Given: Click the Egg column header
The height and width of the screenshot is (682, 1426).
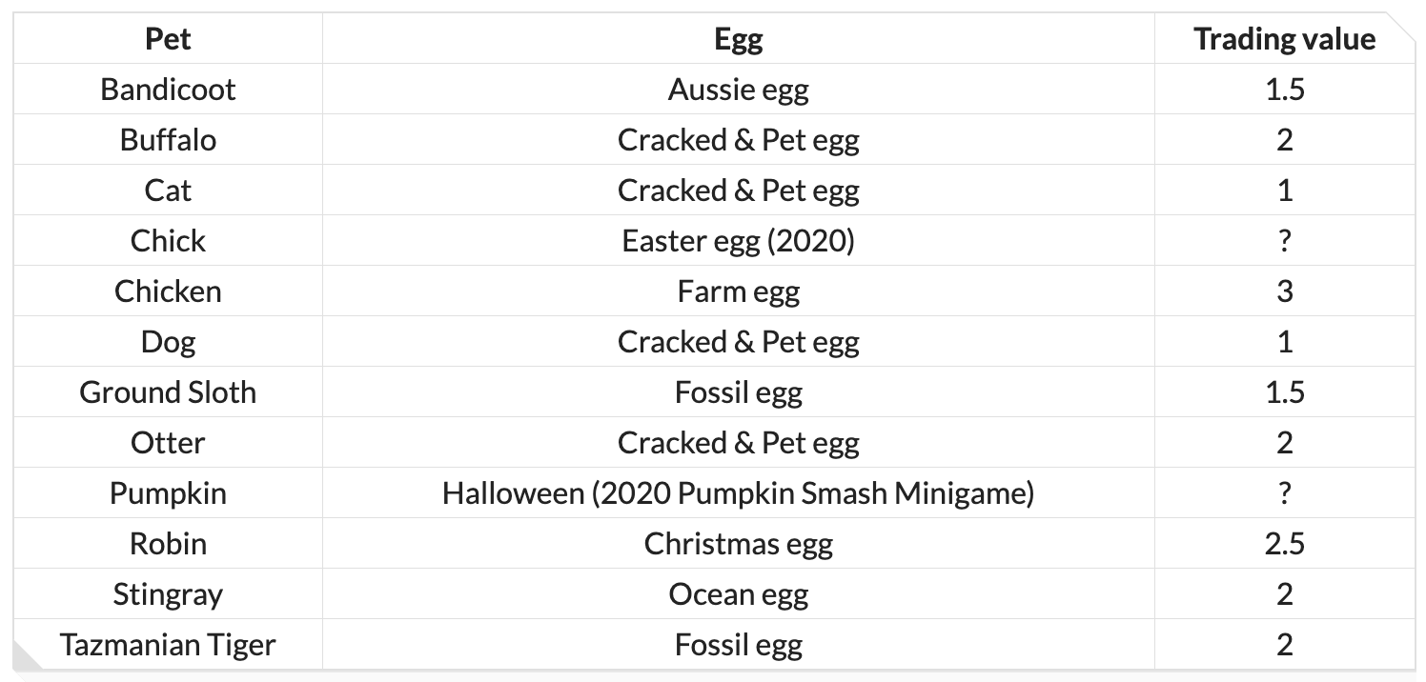Looking at the screenshot, I should 739,39.
